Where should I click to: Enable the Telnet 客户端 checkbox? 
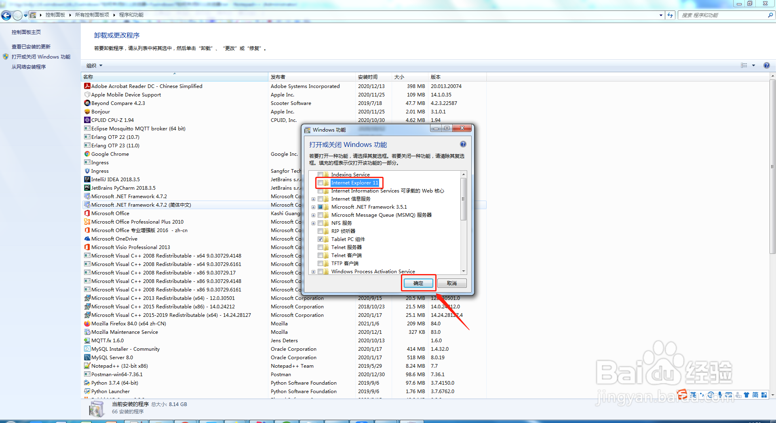[321, 255]
